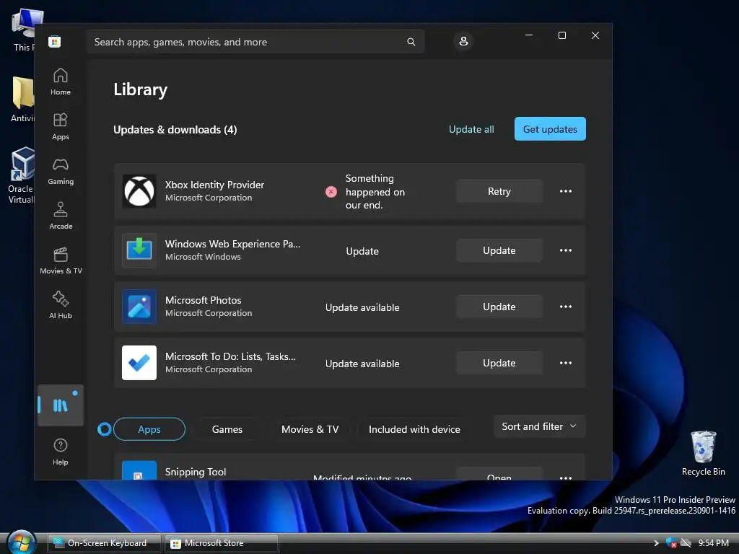Click the Windows Start orb
739x554 pixels.
(x=22, y=542)
